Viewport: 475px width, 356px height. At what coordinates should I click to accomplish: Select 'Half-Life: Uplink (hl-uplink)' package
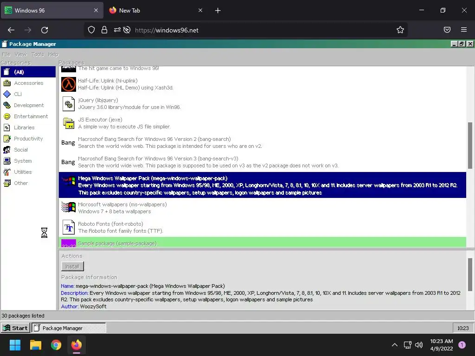tap(263, 84)
